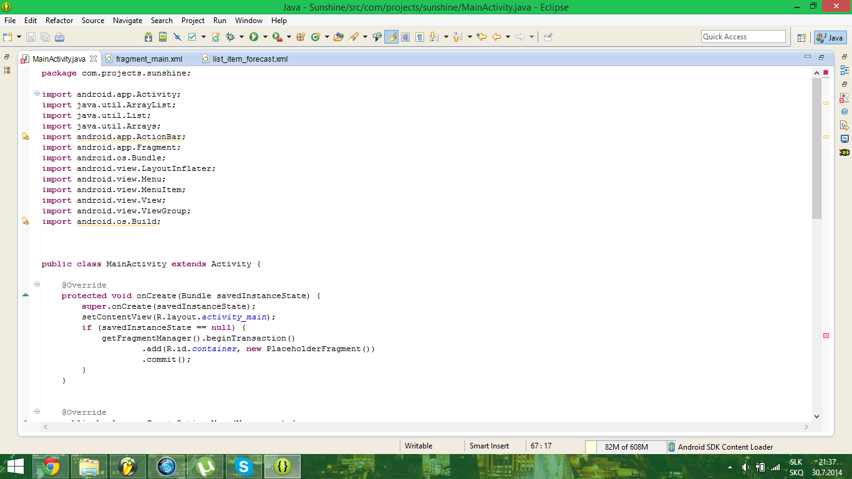Screen dimensions: 852x479
Task: Expand the Run button dropdown arrow
Action: (x=264, y=37)
